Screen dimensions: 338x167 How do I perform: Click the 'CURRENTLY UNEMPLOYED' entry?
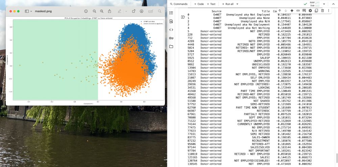pyautogui.click(x=254, y=124)
